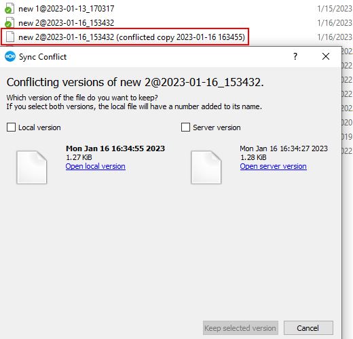Click synced file icon of new 1
Screen dimensions: 353x339
(10, 9)
